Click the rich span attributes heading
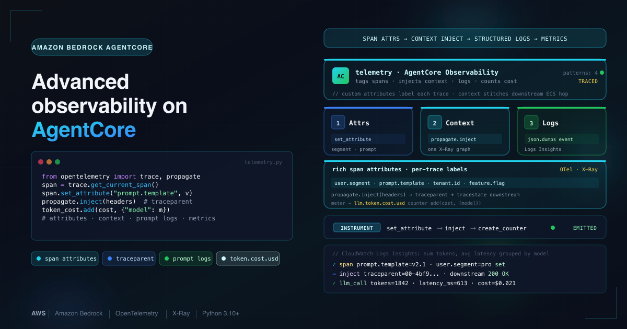The image size is (627, 329). 400,170
